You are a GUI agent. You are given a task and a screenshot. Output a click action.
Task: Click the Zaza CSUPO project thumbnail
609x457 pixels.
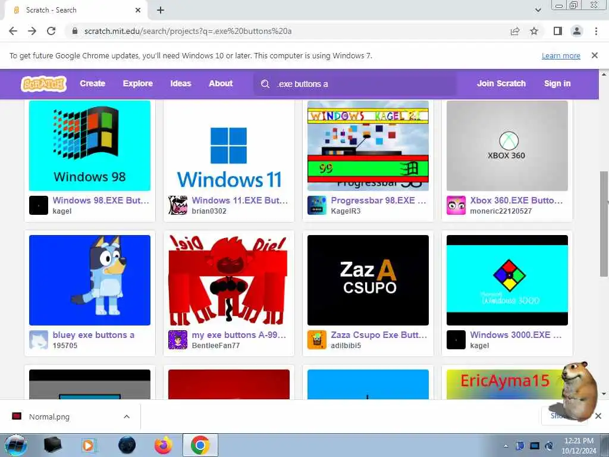click(x=368, y=280)
